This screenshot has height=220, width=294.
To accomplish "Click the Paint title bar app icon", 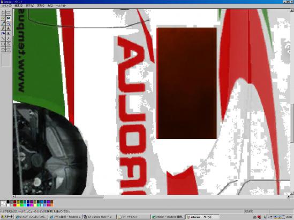I will 2,2.
